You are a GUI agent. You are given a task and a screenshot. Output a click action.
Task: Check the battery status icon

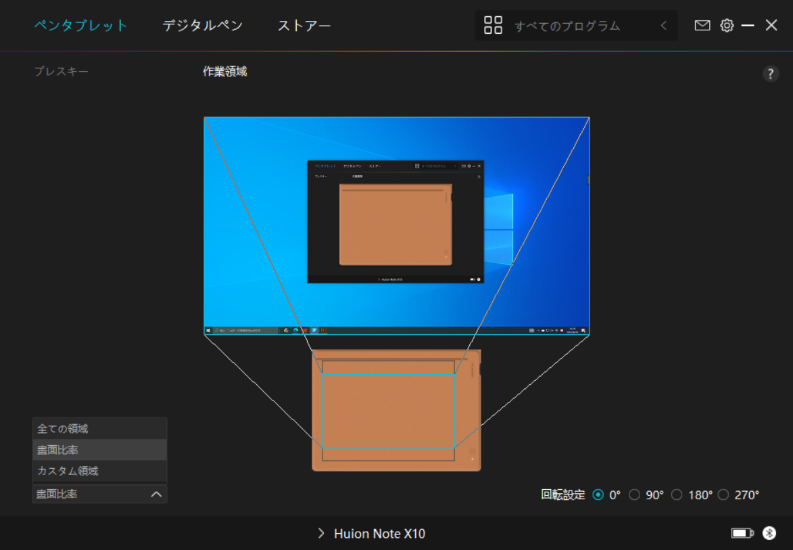[x=741, y=533]
